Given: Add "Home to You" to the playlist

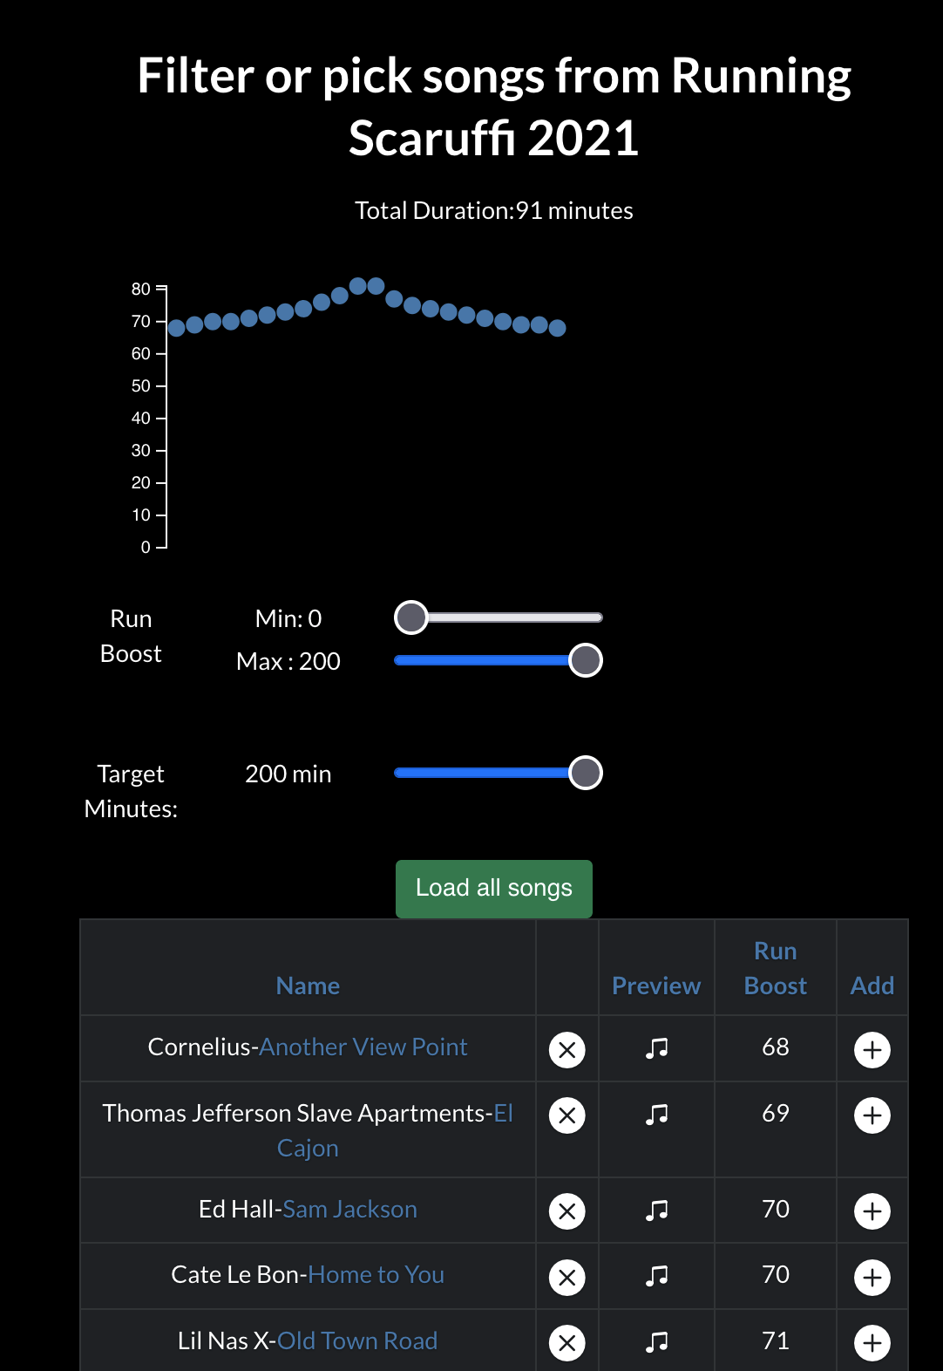Looking at the screenshot, I should [872, 1276].
